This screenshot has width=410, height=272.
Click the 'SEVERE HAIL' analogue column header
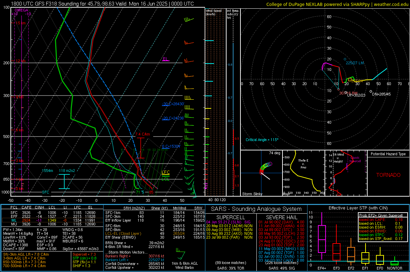(281, 217)
